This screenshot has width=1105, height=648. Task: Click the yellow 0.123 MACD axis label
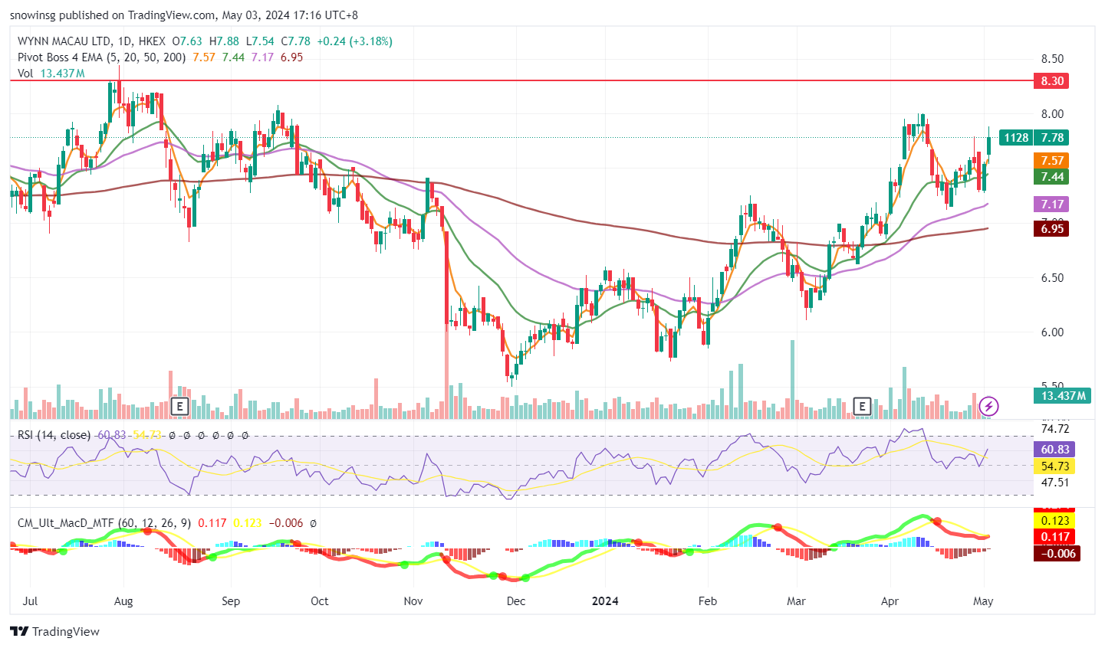(x=1055, y=521)
